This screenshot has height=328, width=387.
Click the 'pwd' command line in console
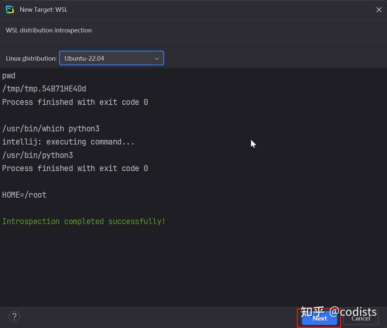pos(9,76)
